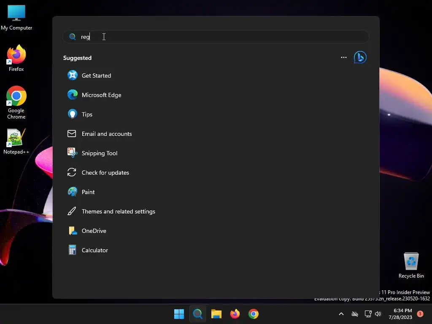Open the clock and date flyout

click(x=400, y=314)
